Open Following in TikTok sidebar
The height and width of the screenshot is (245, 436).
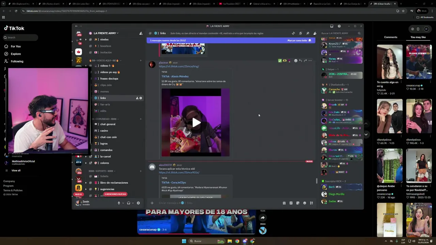coord(17,61)
